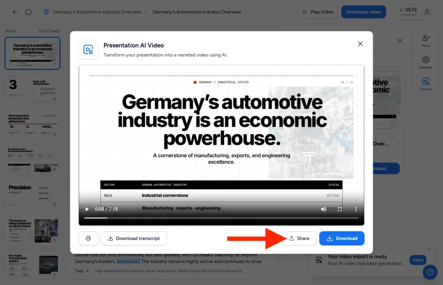Dismiss the video export ready notification
The width and height of the screenshot is (443, 285).
429,249
